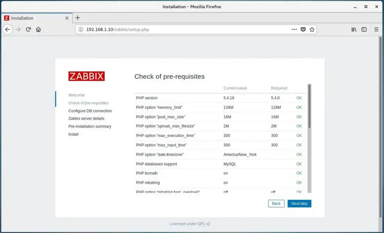This screenshot has width=384, height=233.
Task: Click PHP option "post_max_size" label
Action: (160, 117)
